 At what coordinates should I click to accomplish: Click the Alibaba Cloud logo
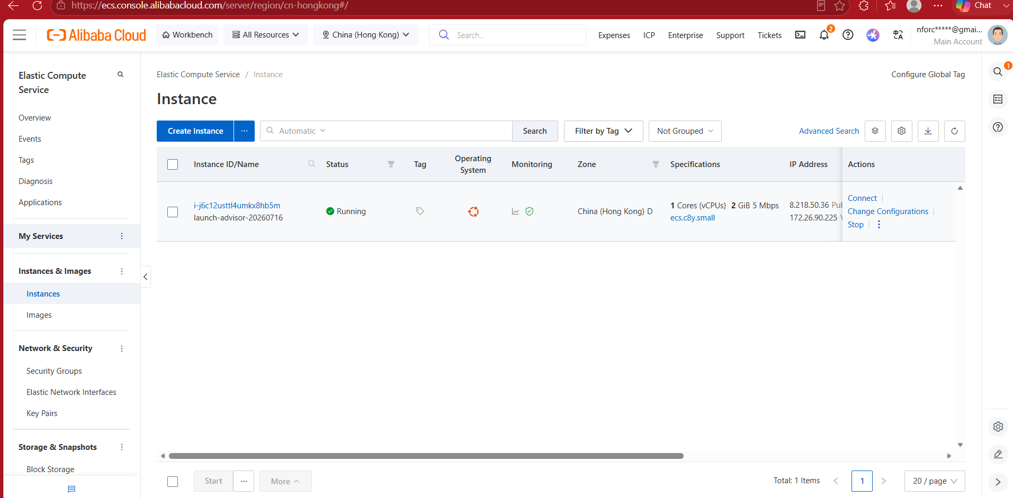(96, 35)
